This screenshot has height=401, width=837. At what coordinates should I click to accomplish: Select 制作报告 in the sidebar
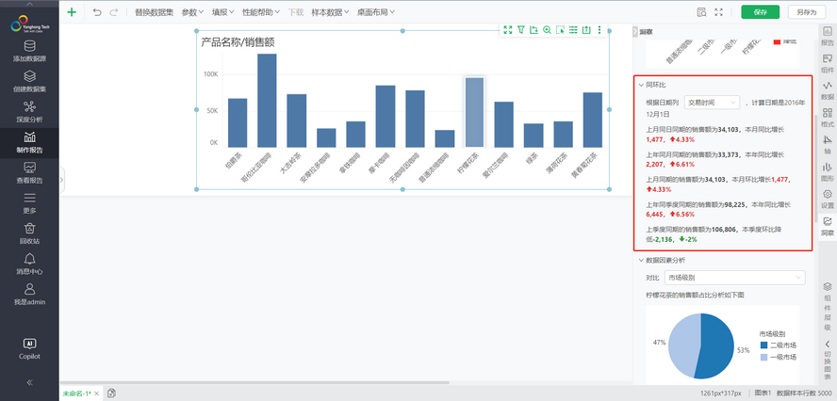tap(29, 143)
